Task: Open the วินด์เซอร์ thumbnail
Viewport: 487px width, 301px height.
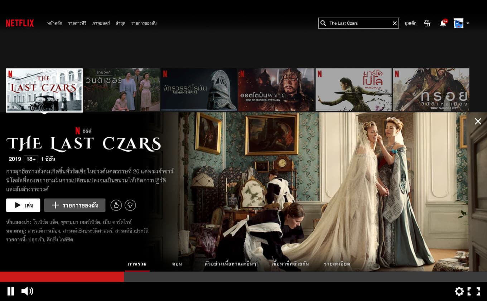Action: (122, 90)
